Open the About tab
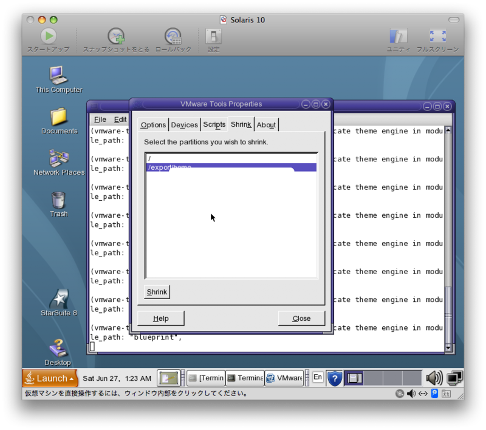Image resolution: width=486 pixels, height=430 pixels. click(266, 125)
